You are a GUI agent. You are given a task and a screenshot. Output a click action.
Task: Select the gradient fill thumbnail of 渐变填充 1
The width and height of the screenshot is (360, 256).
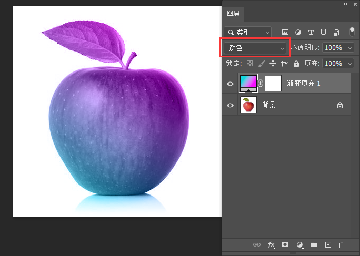coord(248,83)
